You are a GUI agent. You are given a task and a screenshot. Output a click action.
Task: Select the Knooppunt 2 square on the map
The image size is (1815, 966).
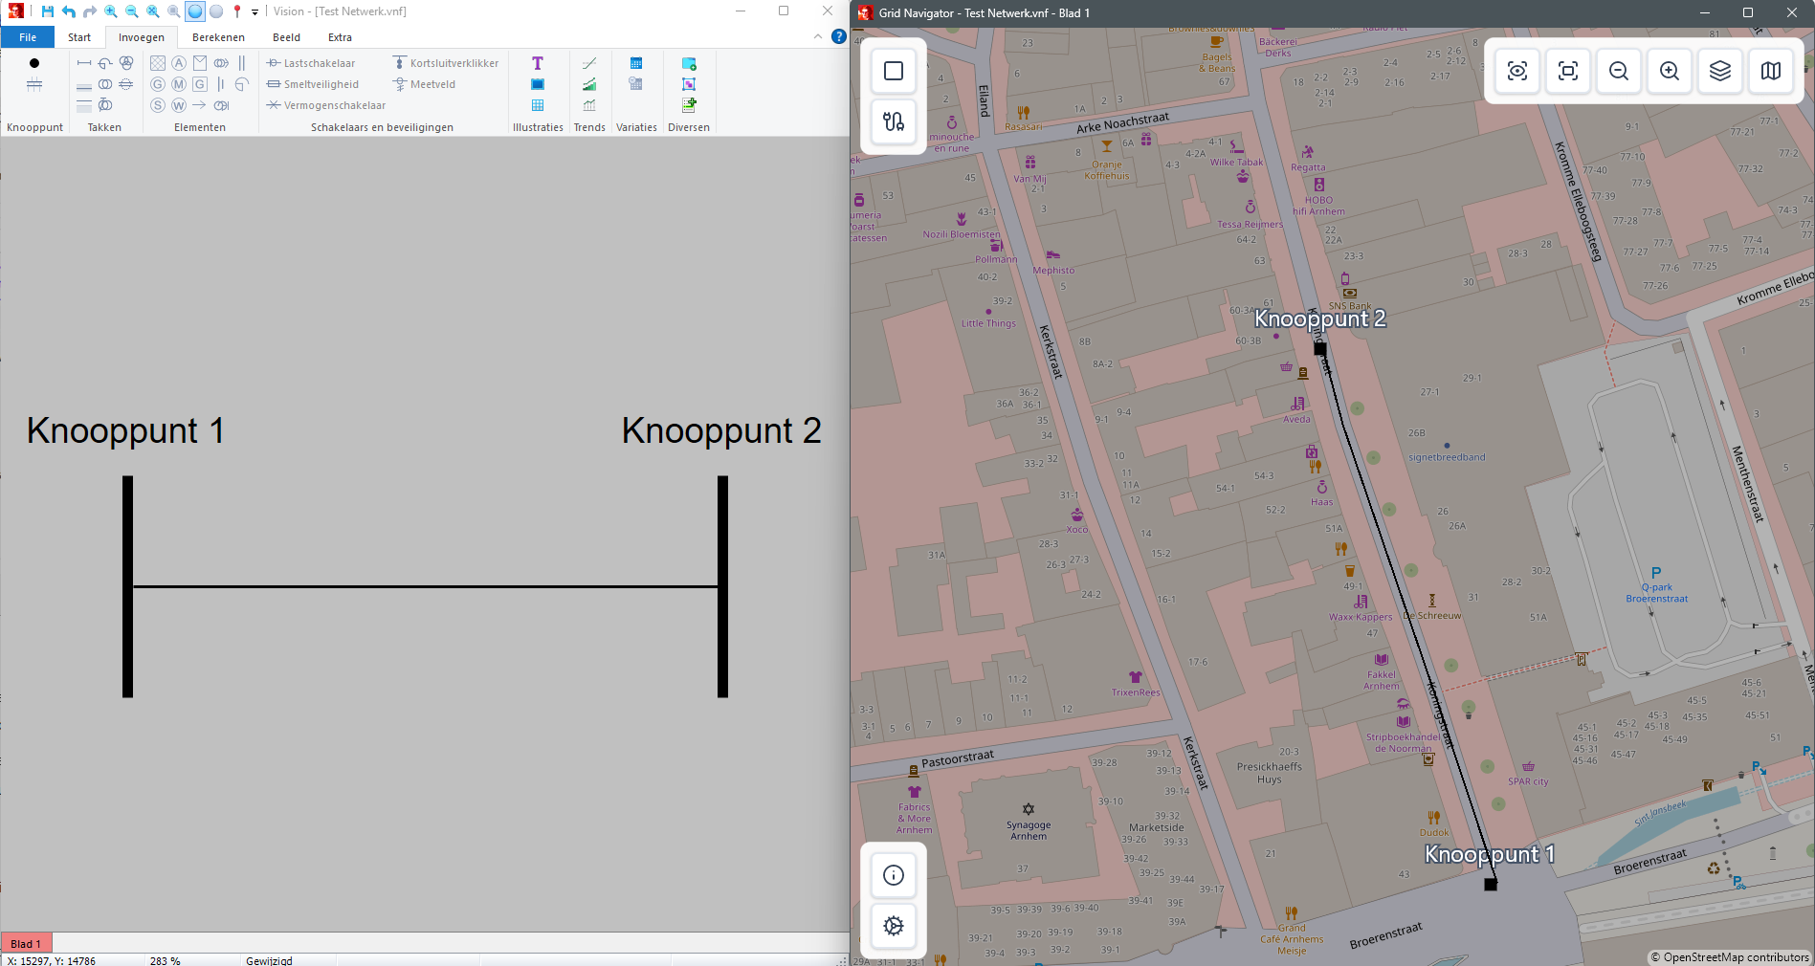click(1320, 349)
